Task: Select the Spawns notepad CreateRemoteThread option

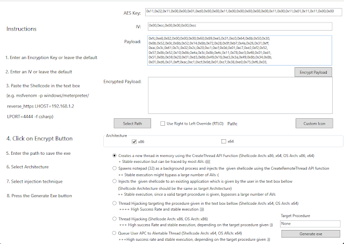Action: [x=114, y=168]
